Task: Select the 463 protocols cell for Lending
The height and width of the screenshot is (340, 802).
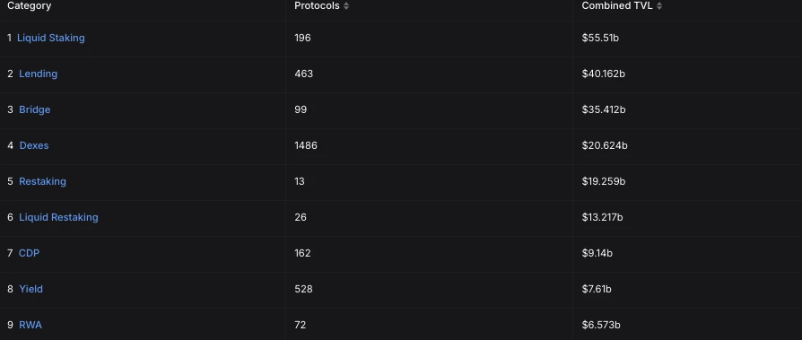Action: pos(304,74)
